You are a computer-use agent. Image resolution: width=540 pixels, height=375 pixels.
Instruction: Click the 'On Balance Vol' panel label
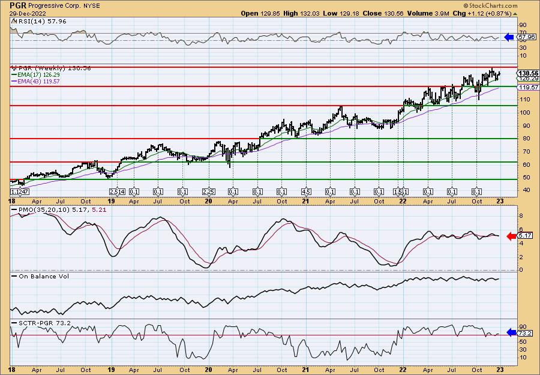click(x=40, y=276)
